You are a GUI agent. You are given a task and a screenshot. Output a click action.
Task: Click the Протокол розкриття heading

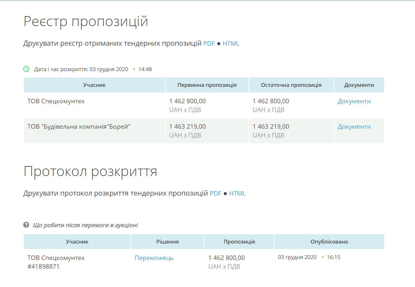tap(90, 171)
